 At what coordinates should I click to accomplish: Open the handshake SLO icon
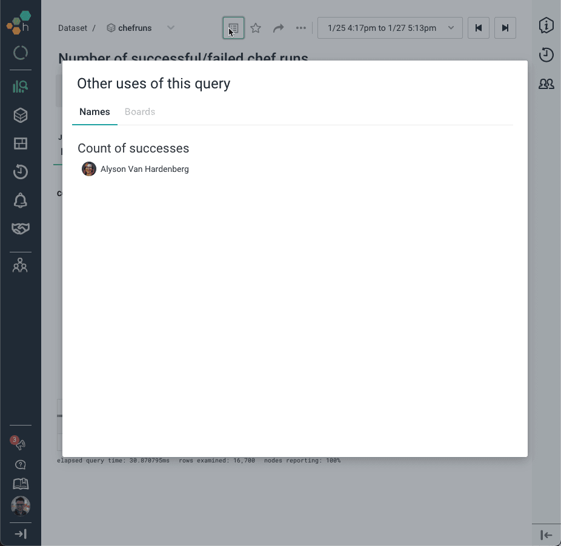(21, 229)
